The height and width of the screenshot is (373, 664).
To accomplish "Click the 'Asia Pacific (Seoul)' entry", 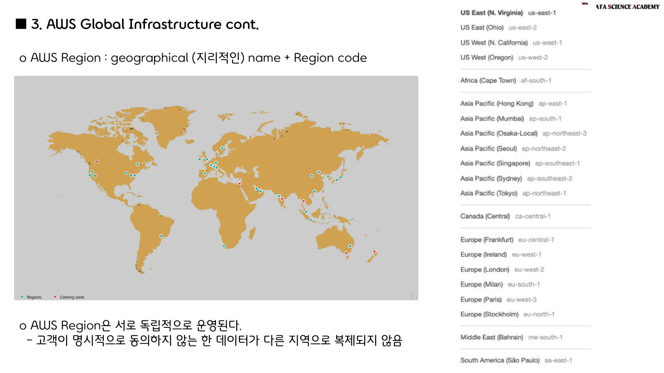I will pyautogui.click(x=488, y=148).
